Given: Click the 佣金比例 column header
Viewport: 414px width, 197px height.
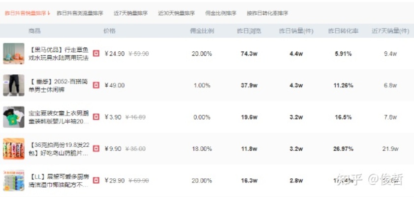Looking at the screenshot, I should [x=202, y=31].
